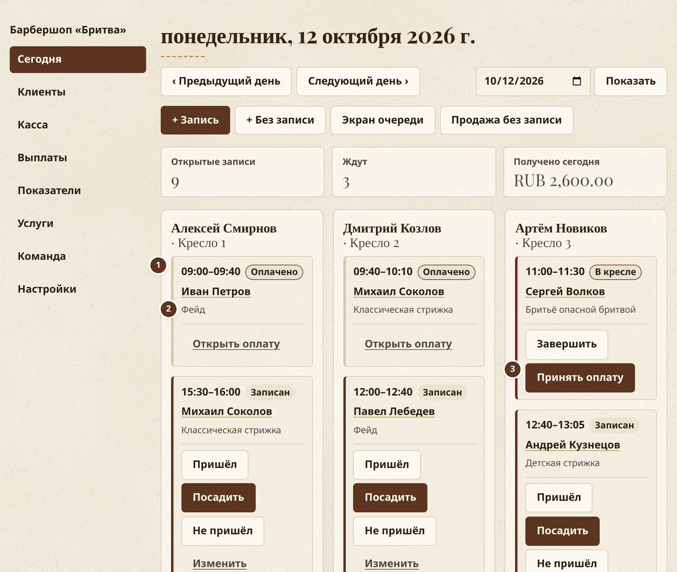Open the Касса sidebar item

coord(78,125)
